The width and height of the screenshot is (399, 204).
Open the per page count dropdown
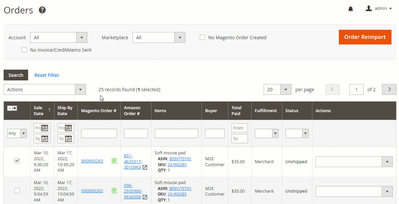click(x=277, y=90)
